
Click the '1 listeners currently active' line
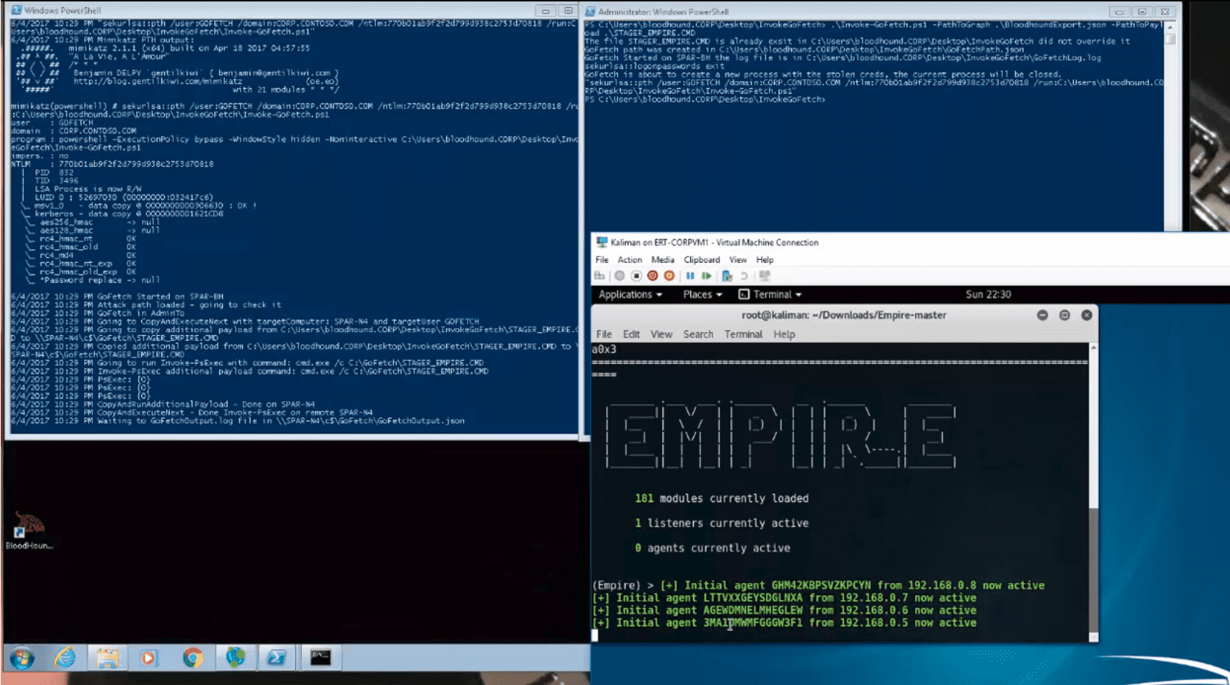coord(721,524)
